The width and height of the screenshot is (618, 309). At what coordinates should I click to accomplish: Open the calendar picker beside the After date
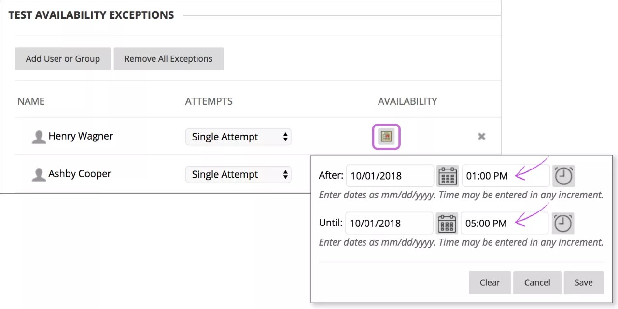448,176
